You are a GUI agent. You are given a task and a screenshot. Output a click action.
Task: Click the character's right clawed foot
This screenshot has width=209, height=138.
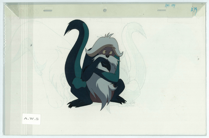coord(120,100)
